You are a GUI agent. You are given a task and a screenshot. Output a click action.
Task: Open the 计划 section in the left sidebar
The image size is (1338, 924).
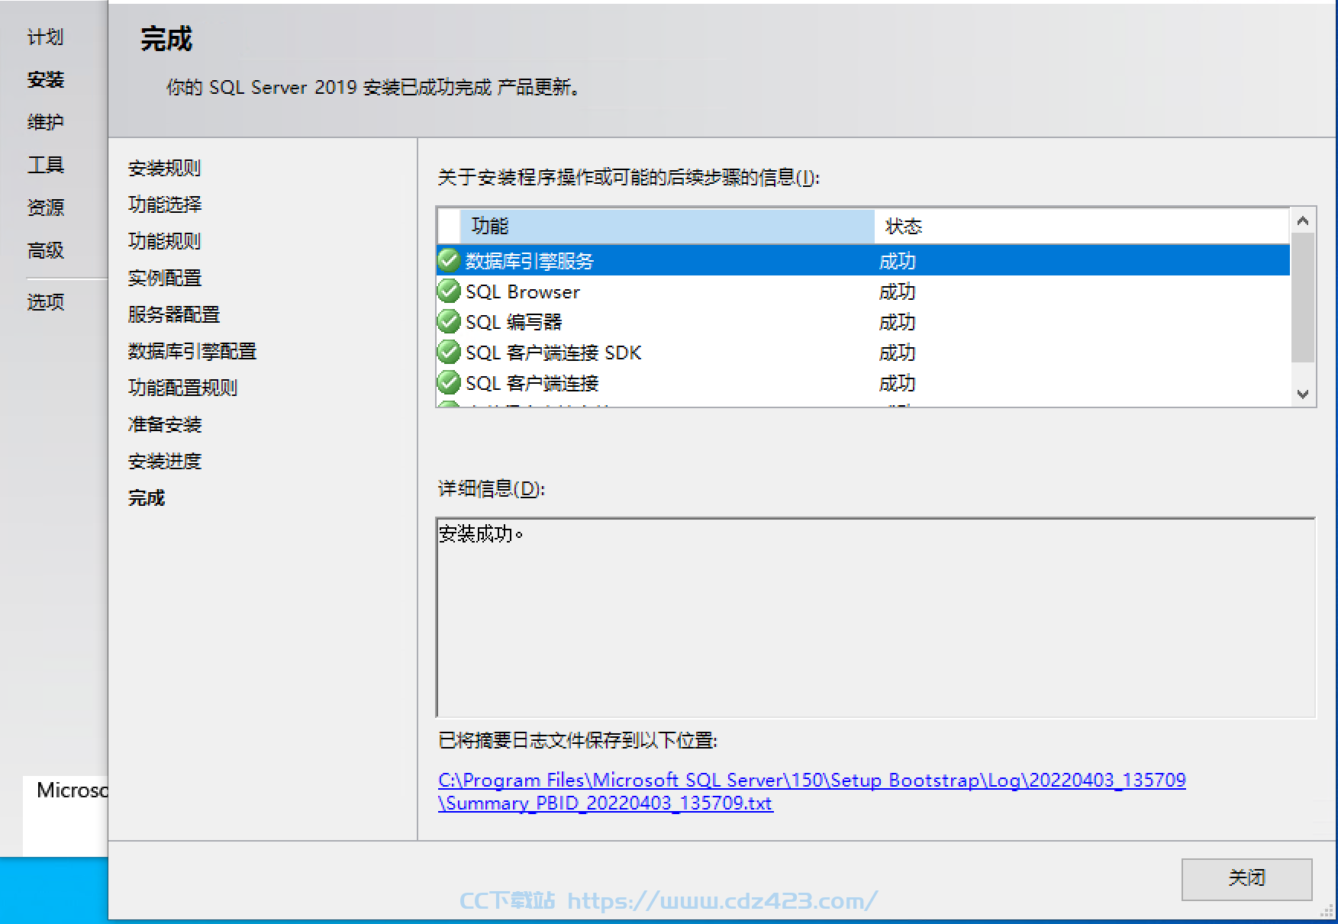pos(46,37)
